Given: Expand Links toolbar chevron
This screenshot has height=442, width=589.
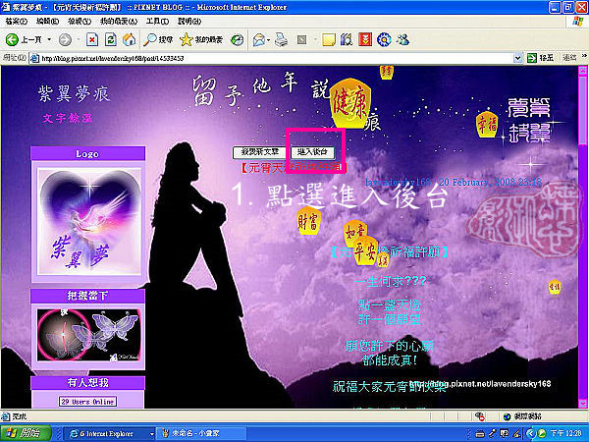Looking at the screenshot, I should coord(584,56).
